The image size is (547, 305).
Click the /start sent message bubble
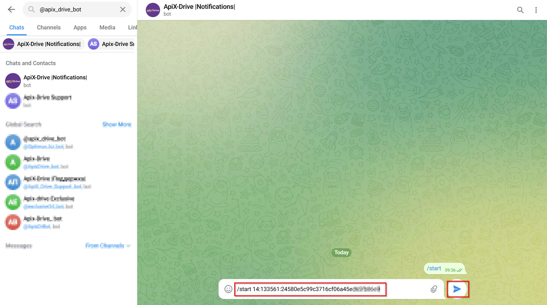pyautogui.click(x=445, y=268)
